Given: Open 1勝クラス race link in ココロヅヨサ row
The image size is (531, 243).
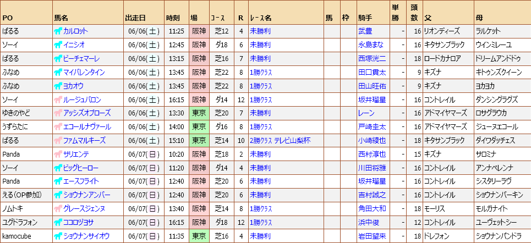Looking at the screenshot, I should click(x=261, y=222).
